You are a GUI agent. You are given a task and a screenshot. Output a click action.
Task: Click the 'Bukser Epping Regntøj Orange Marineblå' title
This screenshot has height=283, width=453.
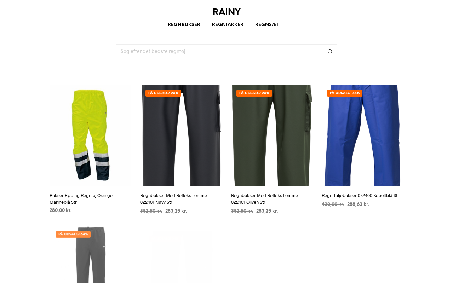[81, 199]
